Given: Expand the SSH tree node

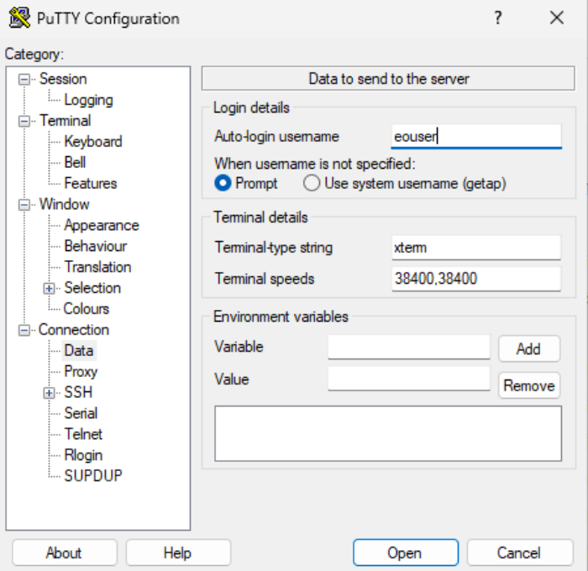Looking at the screenshot, I should pos(50,393).
